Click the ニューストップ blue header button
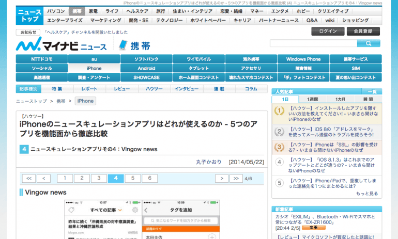Image resolution: width=398 pixels, height=239 pixels. [x=29, y=15]
